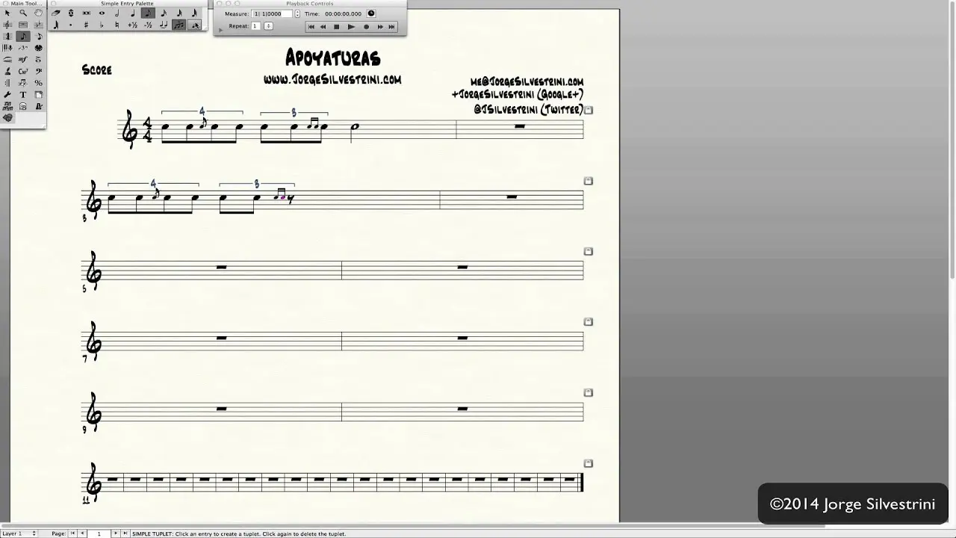Choose the half note duration
Viewport: 956px width, 538px height.
pyautogui.click(x=117, y=13)
